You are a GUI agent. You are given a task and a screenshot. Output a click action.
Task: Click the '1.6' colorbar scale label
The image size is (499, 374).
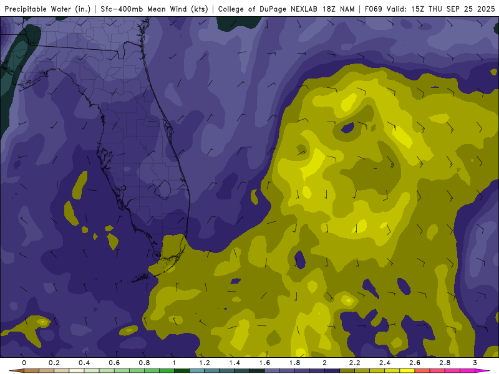click(264, 363)
